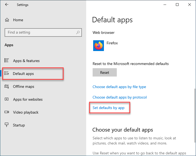Click Set defaults by app link
196x156 pixels.
point(108,108)
